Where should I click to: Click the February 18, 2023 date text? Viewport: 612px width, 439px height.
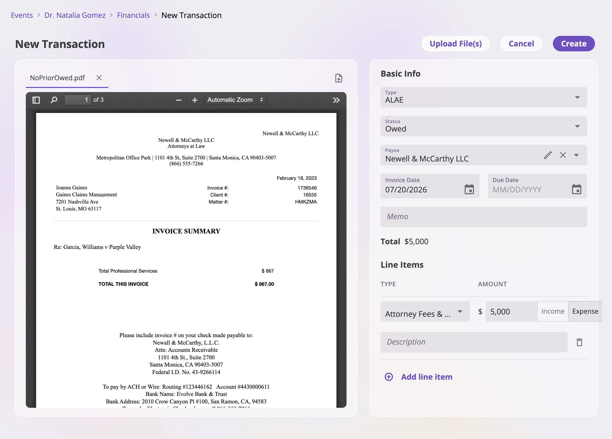click(296, 178)
